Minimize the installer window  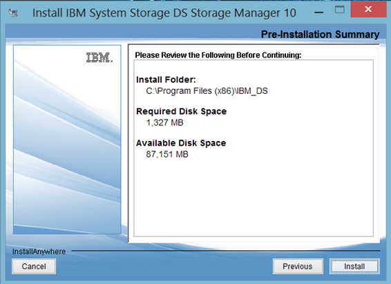[318, 12]
